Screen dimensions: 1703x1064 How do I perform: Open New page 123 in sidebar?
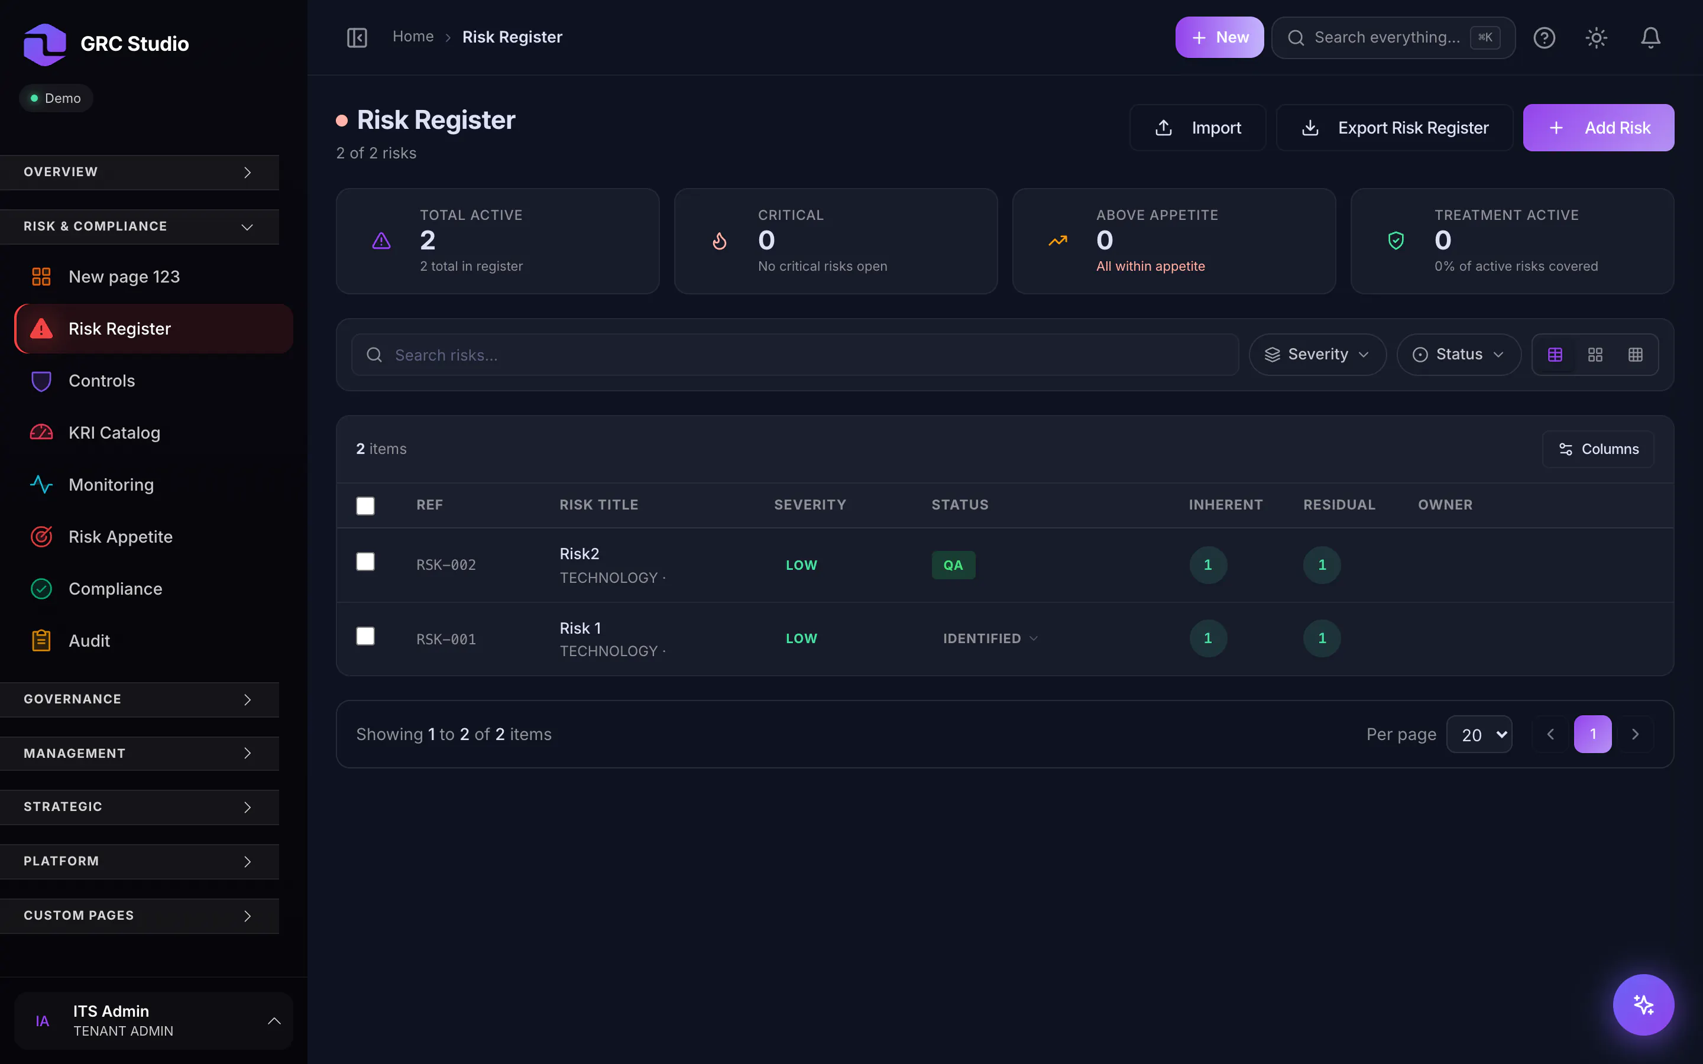pos(153,277)
